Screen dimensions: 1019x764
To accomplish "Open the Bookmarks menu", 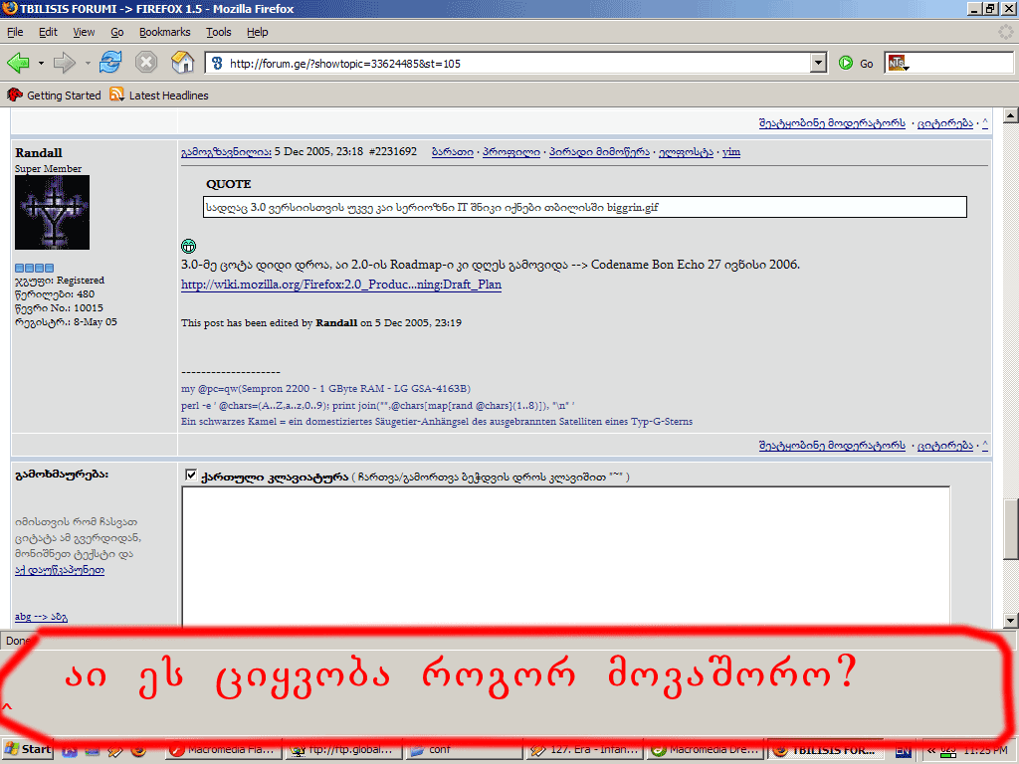I will (164, 32).
